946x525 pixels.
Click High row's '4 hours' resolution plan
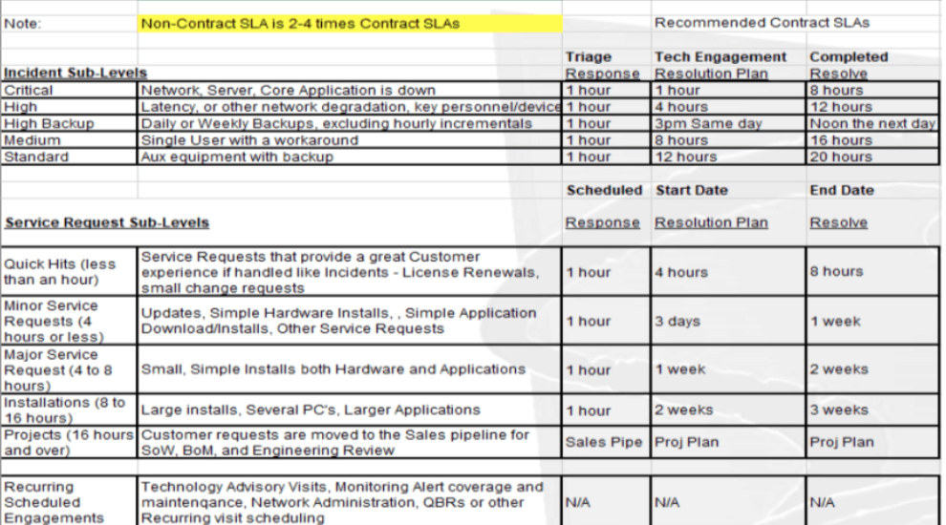click(728, 107)
